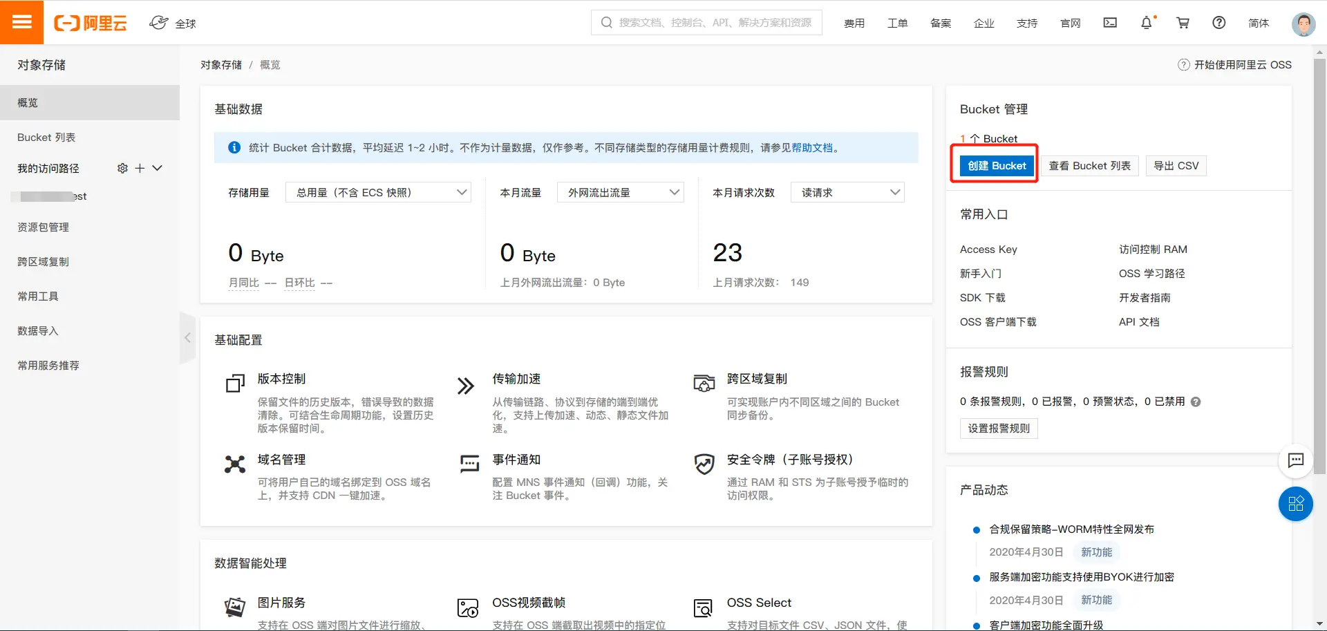
Task: Click the 查看 Bucket 列表 button
Action: 1090,166
